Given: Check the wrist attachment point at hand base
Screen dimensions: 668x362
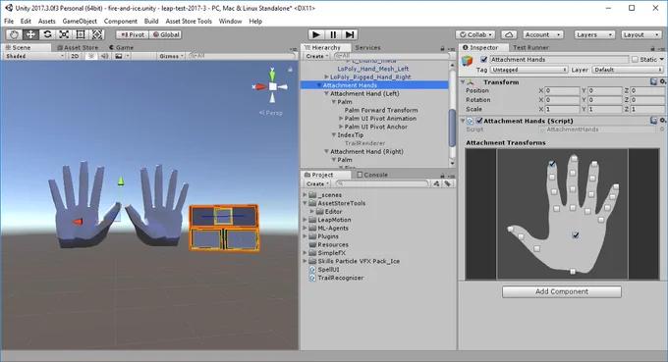Looking at the screenshot, I should [573, 272].
